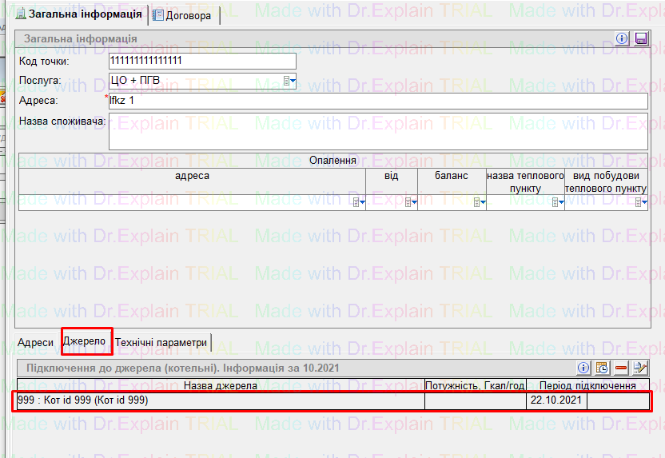
Task: Select the Джерело tab
Action: point(85,341)
